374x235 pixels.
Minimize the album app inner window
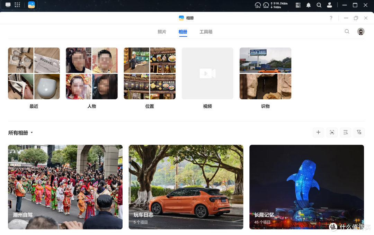coord(346,18)
